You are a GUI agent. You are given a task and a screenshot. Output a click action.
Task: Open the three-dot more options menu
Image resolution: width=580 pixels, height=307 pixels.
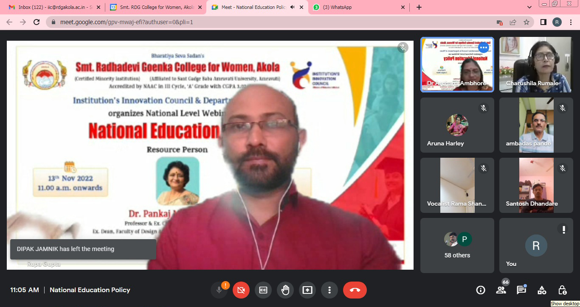pos(329,290)
